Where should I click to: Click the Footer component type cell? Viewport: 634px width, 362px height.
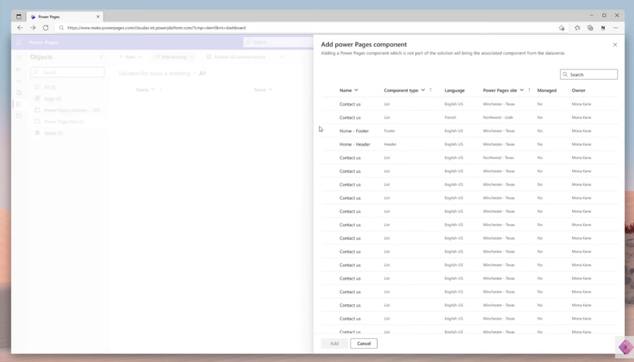coord(389,131)
